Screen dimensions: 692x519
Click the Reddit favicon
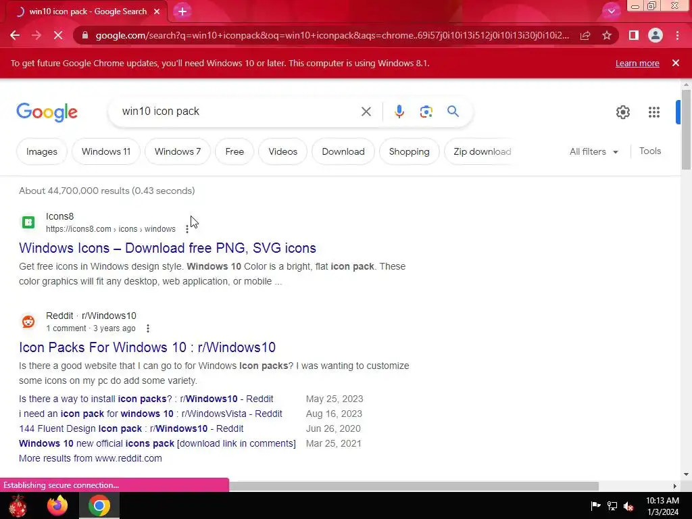(28, 321)
